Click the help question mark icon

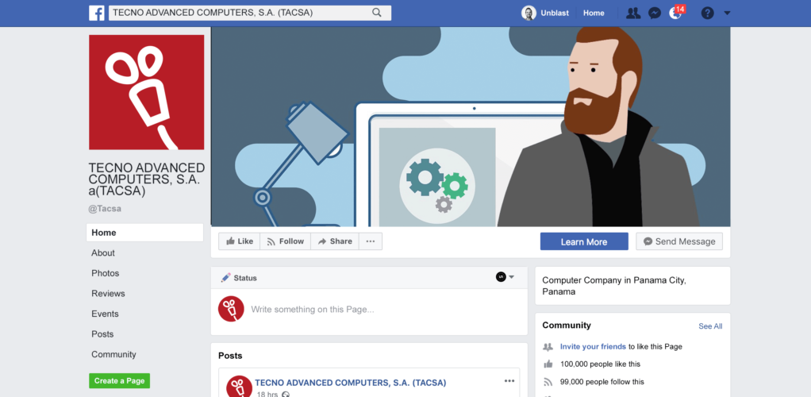tap(708, 13)
